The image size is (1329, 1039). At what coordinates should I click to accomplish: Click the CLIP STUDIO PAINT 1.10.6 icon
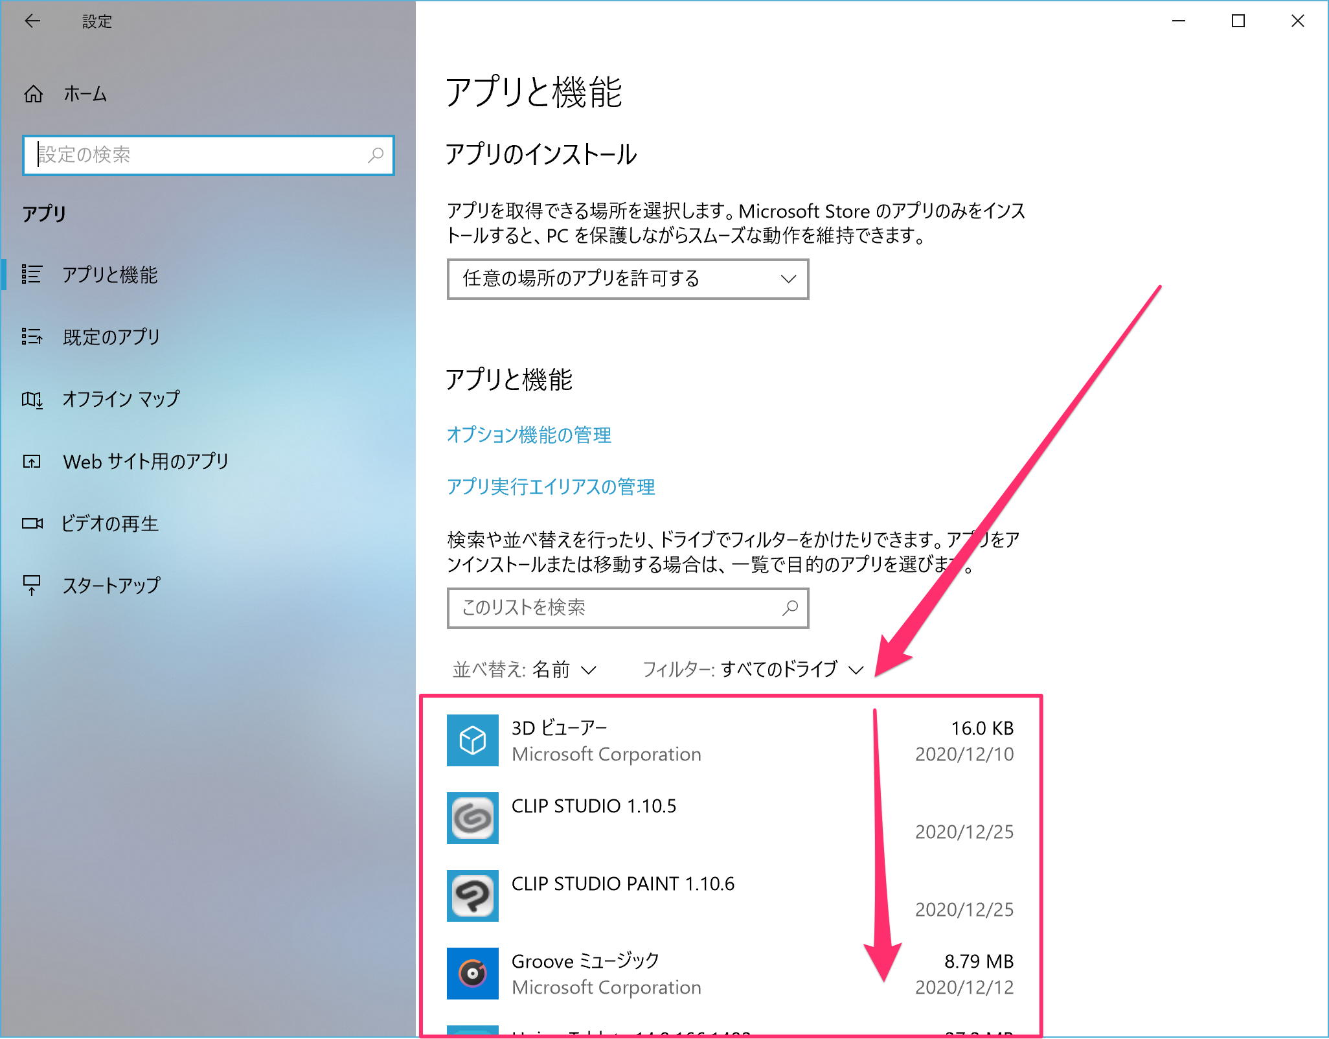473,896
